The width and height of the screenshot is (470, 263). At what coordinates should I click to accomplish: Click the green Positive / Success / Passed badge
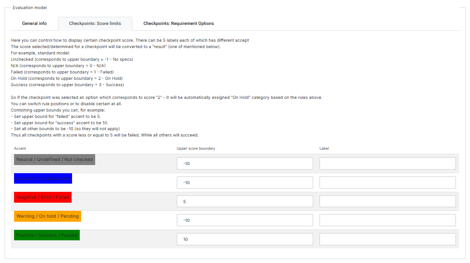[x=47, y=235]
